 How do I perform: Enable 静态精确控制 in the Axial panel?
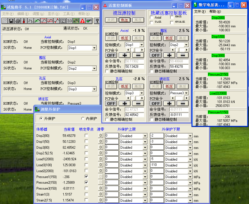pyautogui.click(x=107, y=71)
